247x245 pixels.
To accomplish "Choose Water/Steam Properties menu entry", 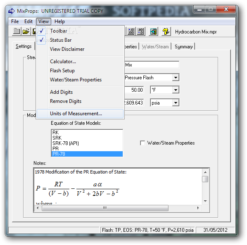I will [80, 80].
